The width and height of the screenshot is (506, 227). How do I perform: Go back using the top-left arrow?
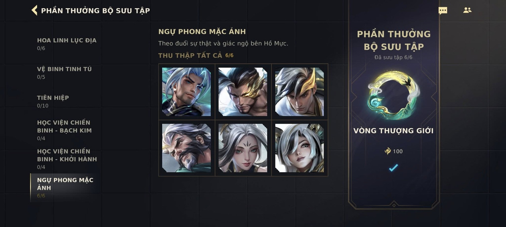tap(34, 10)
